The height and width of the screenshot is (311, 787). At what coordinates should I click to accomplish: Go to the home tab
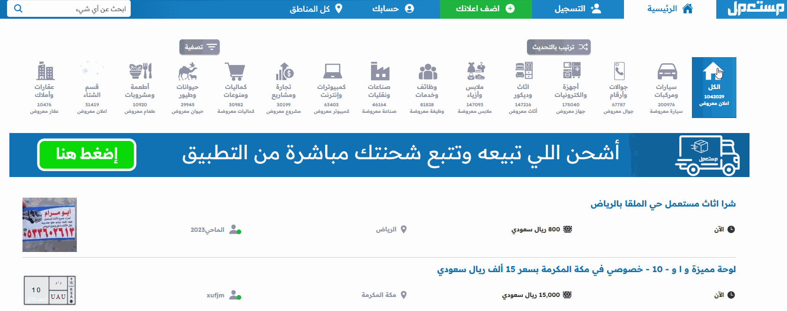point(670,9)
